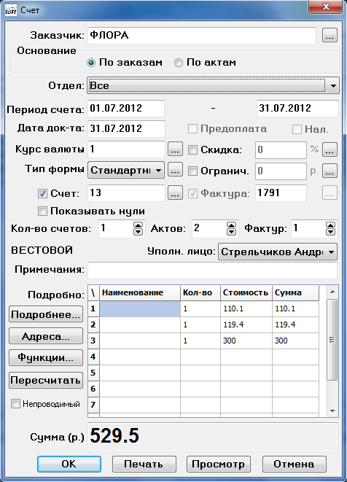Select the Наименование cell in row 1

pos(140,308)
